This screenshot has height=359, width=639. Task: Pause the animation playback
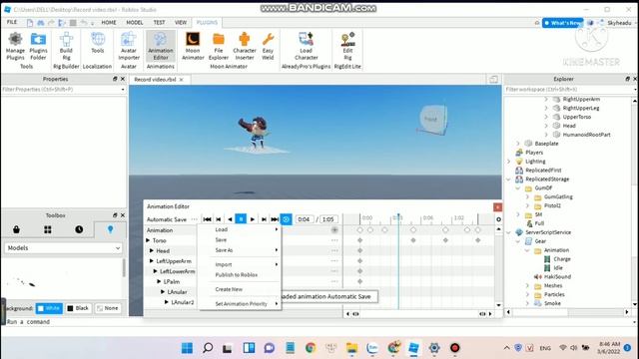point(241,219)
